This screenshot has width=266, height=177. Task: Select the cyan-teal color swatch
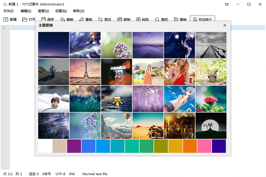tap(118, 146)
